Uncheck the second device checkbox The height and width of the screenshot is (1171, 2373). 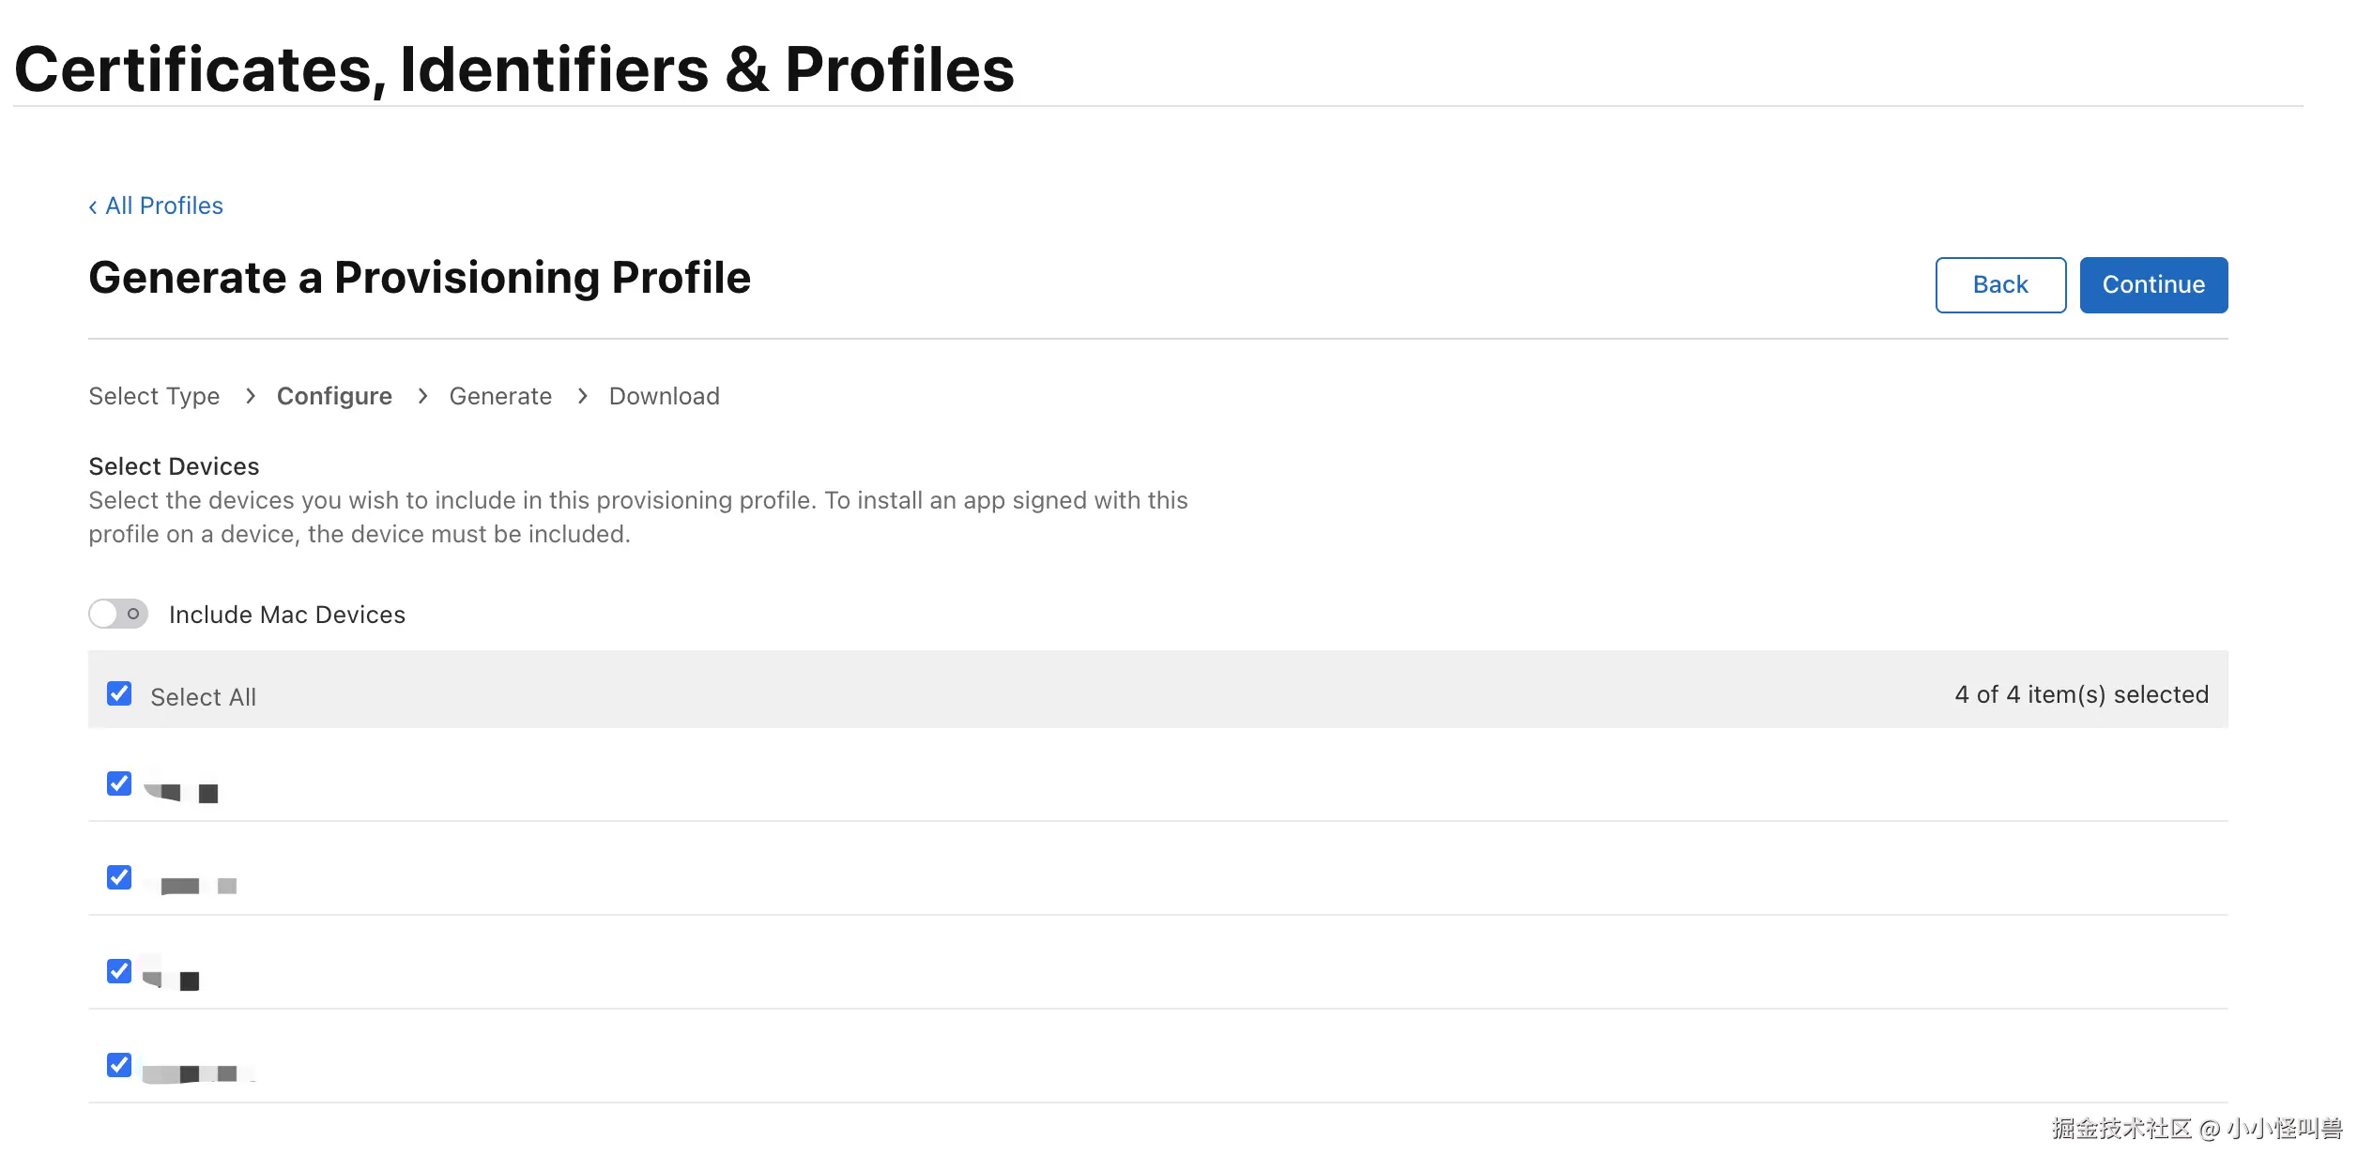(x=119, y=877)
